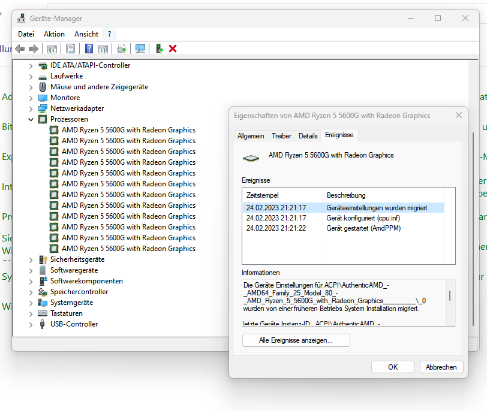Select event 'Geräteeinstellungen wurden migriert'
The height and width of the screenshot is (411, 487).
pyautogui.click(x=344, y=208)
